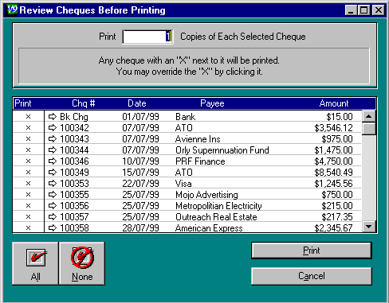Click the scroll down arrow of cheque list

tap(369, 227)
